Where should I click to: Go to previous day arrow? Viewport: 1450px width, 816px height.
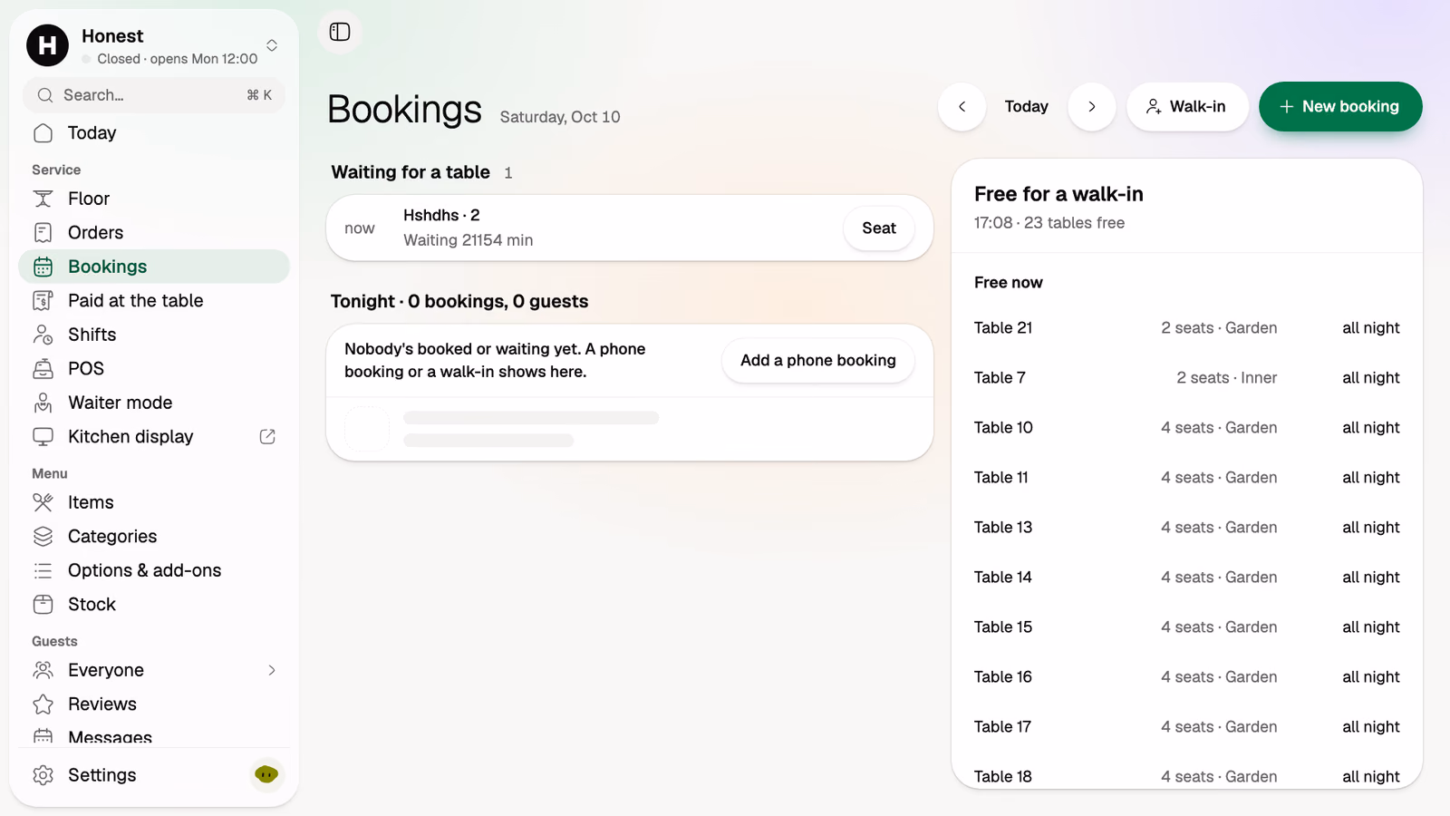tap(962, 107)
